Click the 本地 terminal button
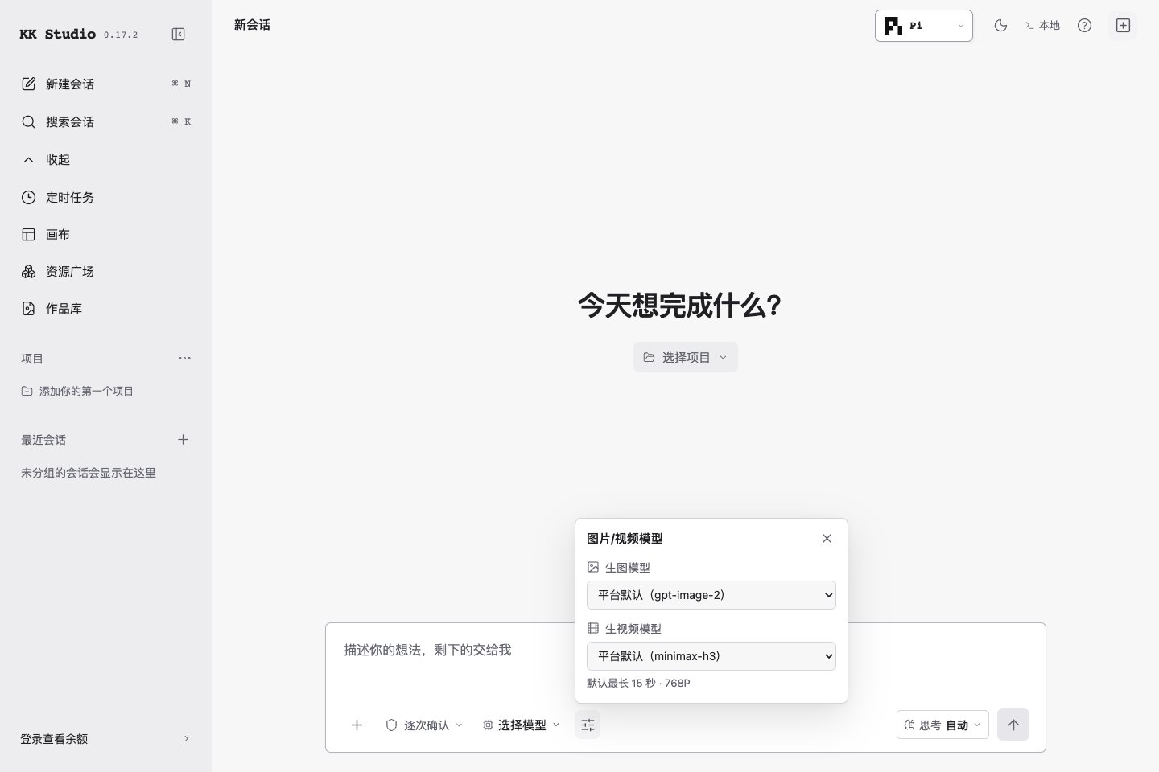 point(1042,26)
